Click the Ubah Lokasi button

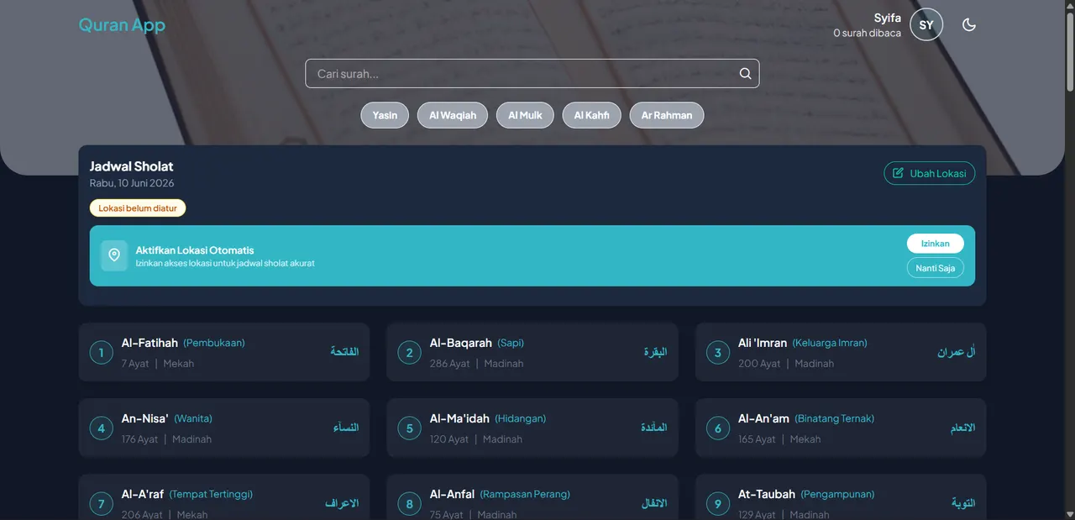(929, 173)
